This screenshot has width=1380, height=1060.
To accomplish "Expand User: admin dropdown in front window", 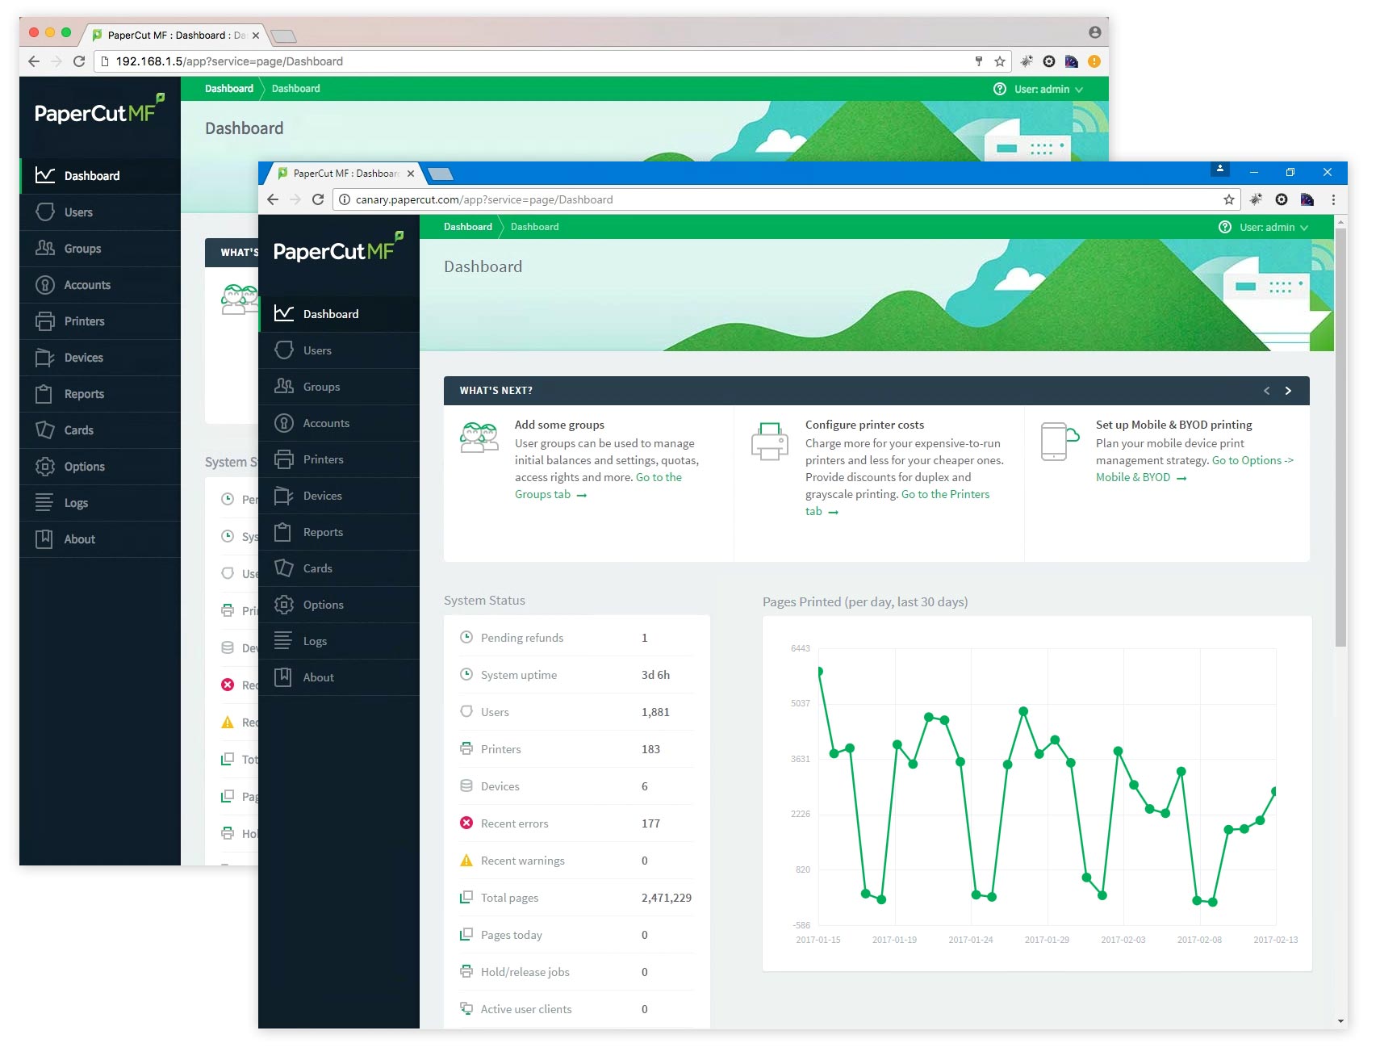I will (1273, 228).
